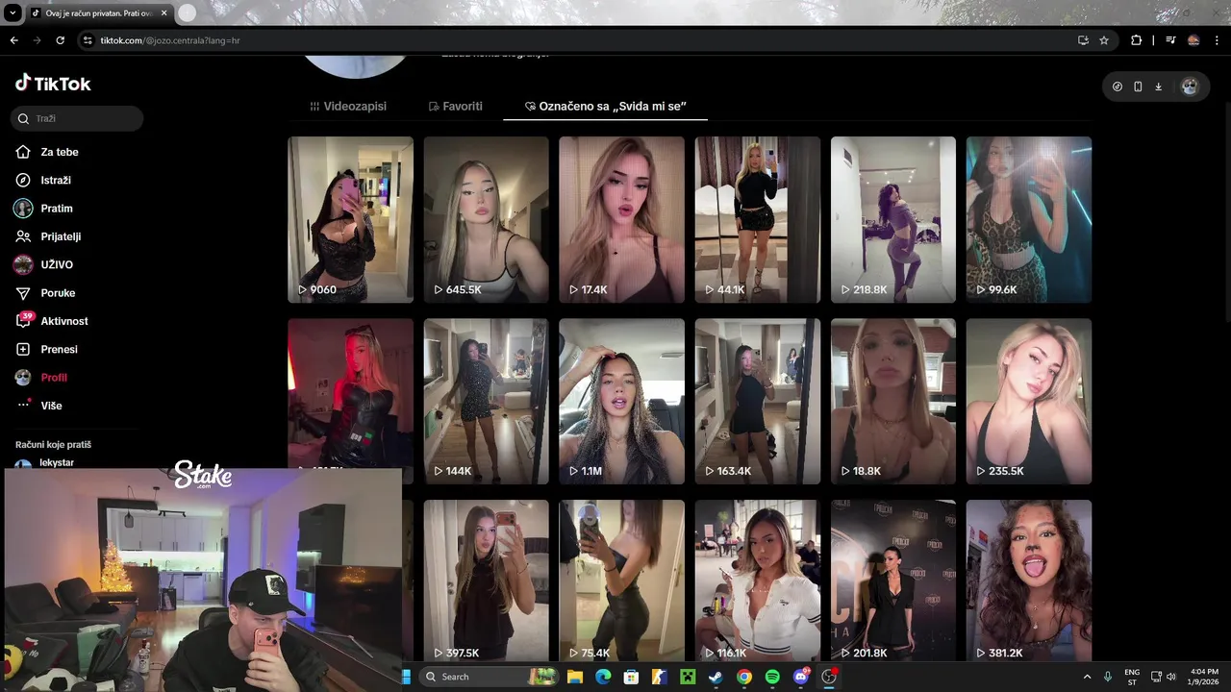Click the install app icon in the address bar

[1083, 40]
